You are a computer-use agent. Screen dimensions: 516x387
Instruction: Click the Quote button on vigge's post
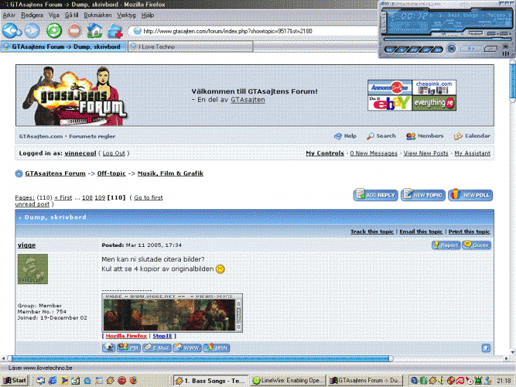point(477,245)
